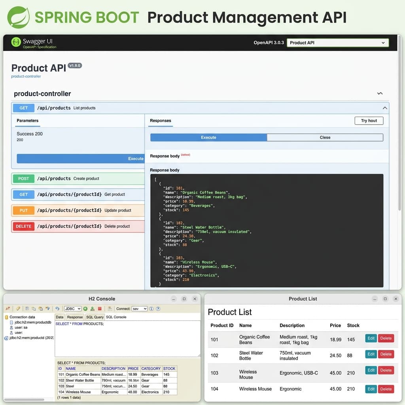405x405 pixels.
Task: Collapse the product-controller section chevron
Action: (380, 93)
